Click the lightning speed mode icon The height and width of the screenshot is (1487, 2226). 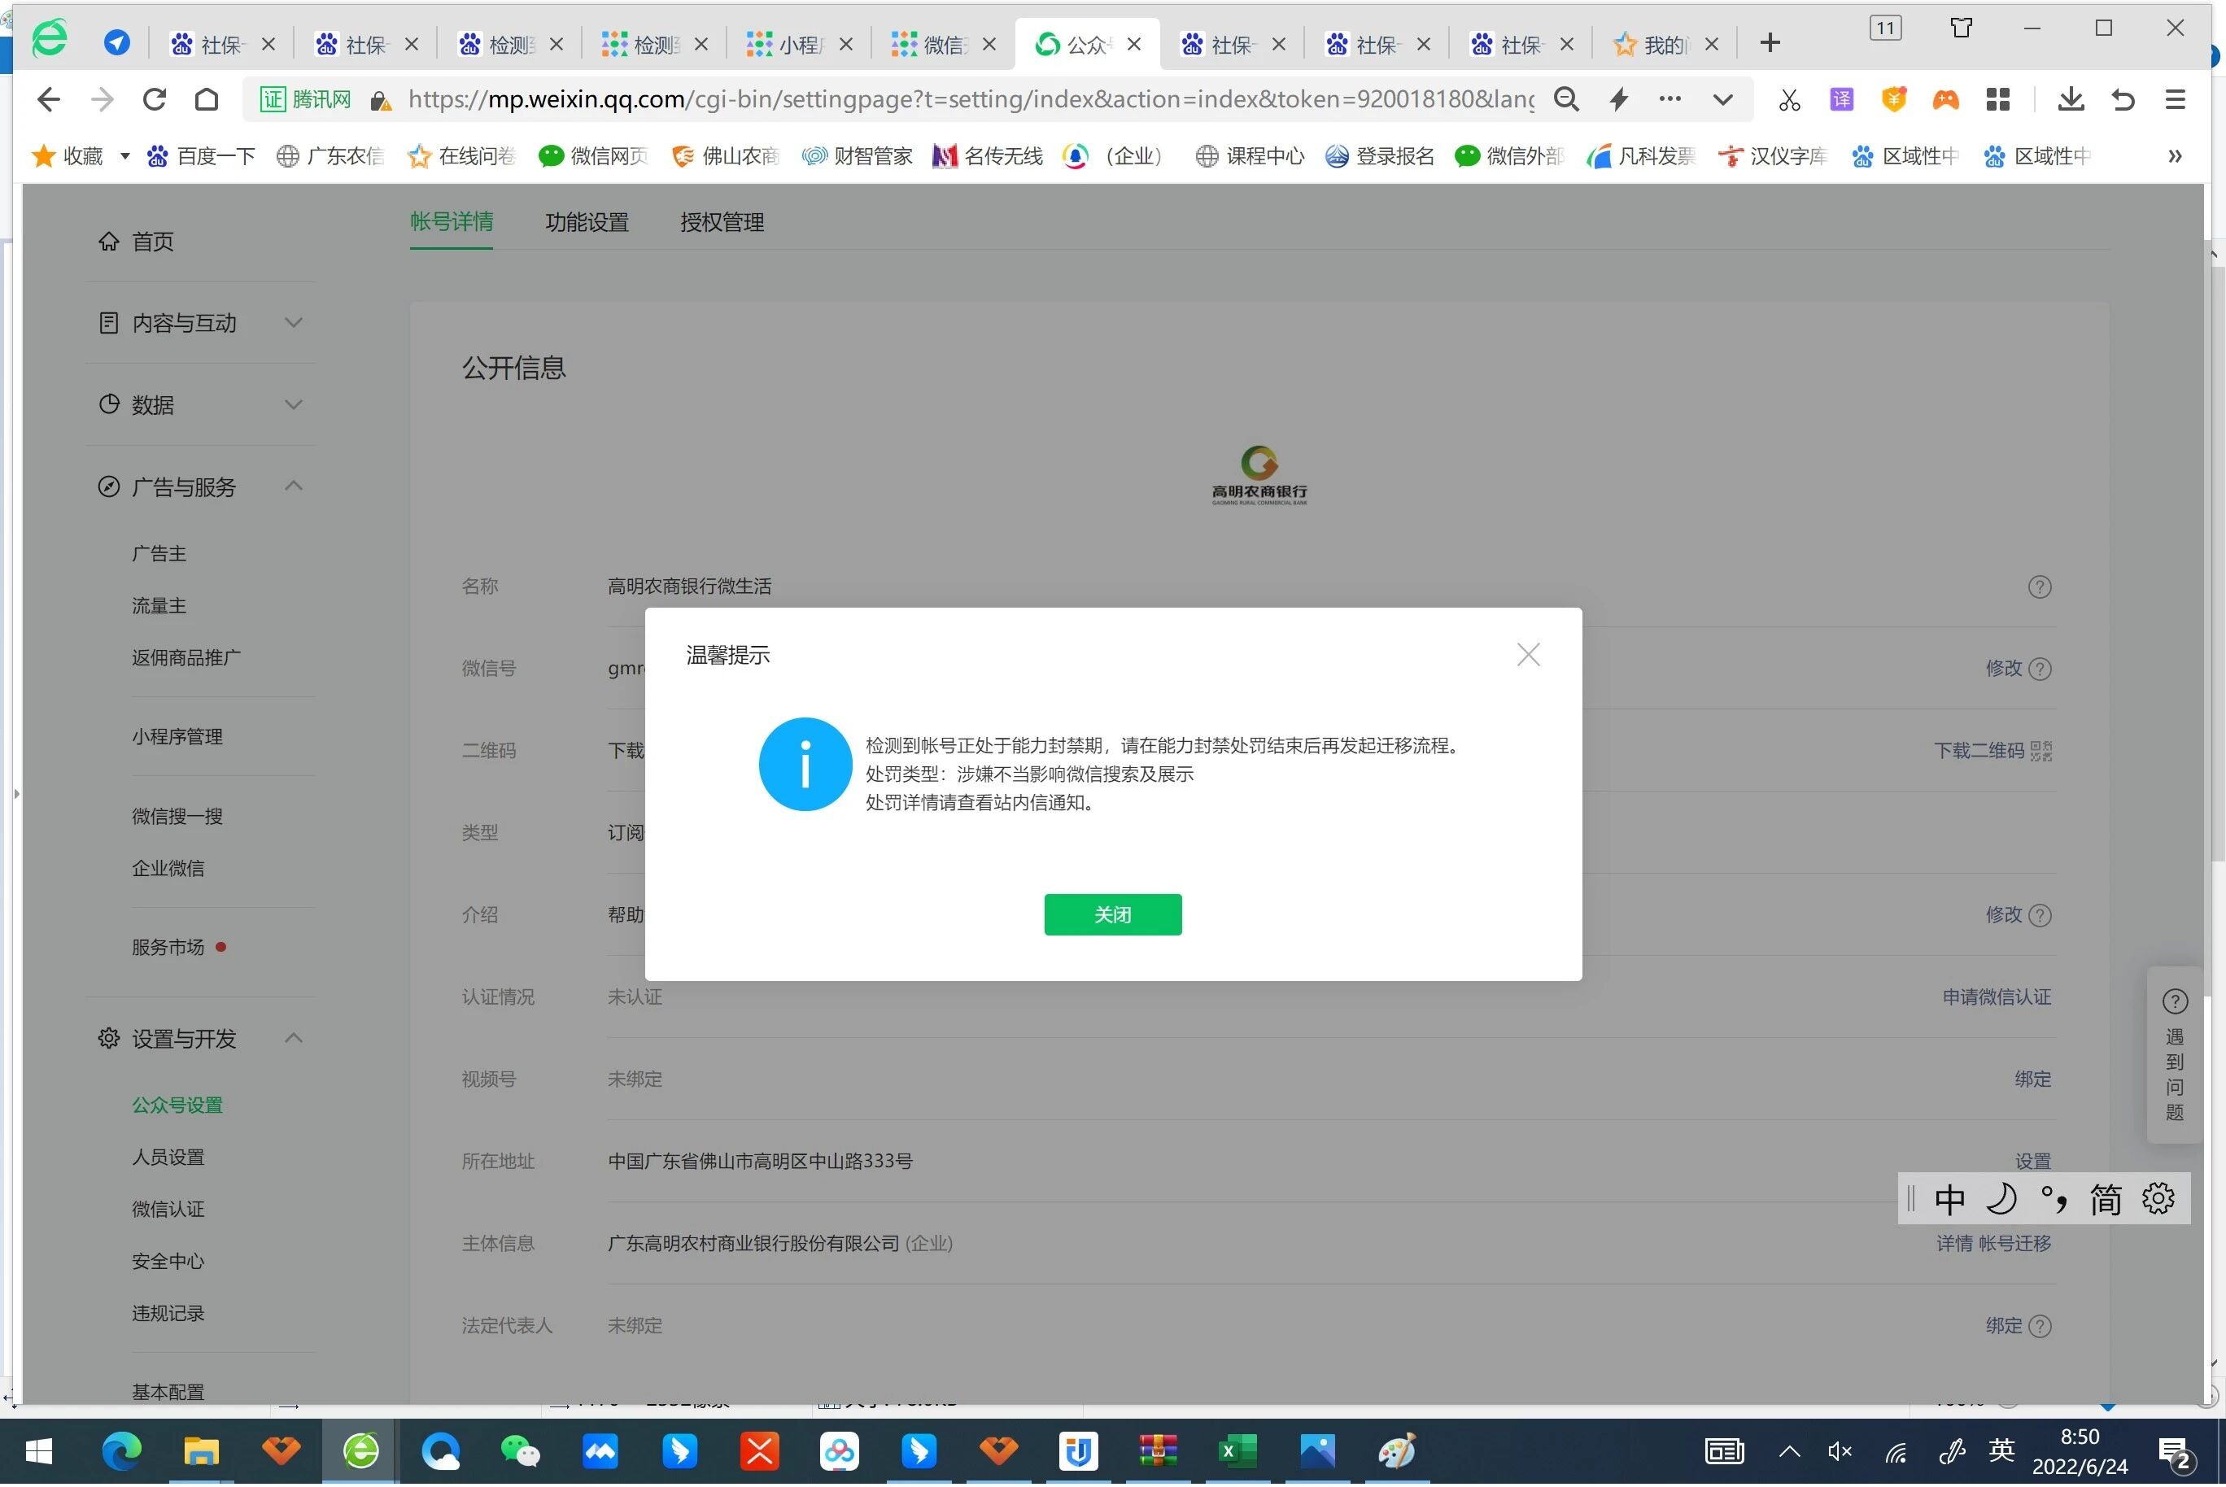(x=1619, y=99)
